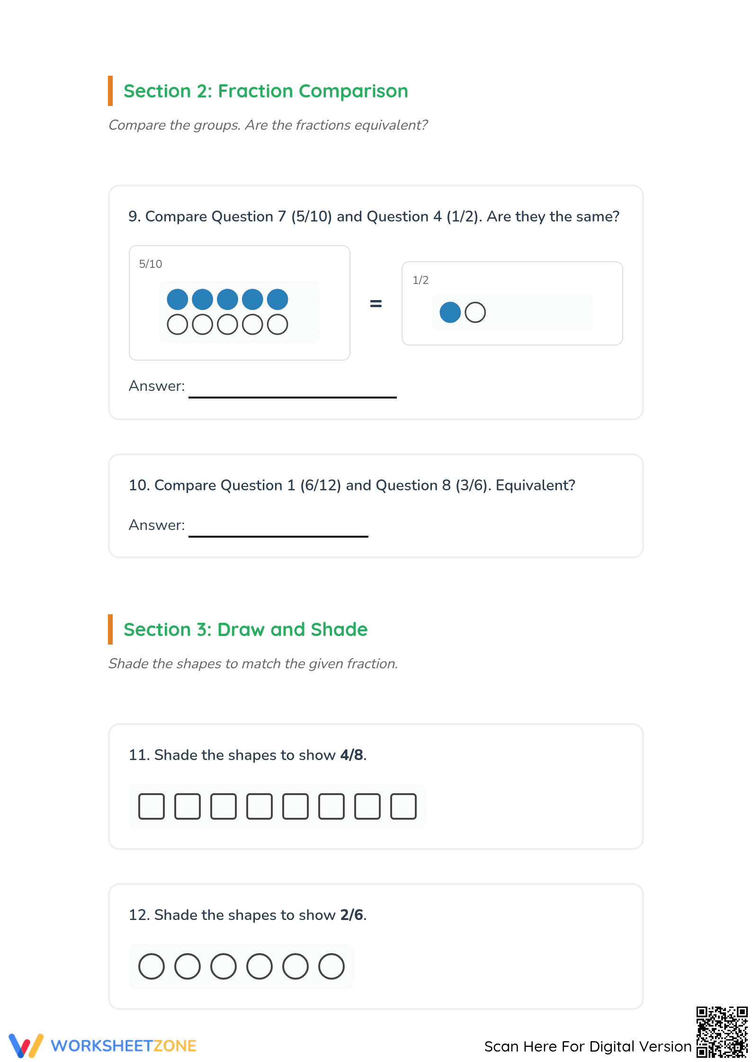This screenshot has height=1062, width=752.
Task: Click the 5/10 label in the left box
Action: (151, 264)
